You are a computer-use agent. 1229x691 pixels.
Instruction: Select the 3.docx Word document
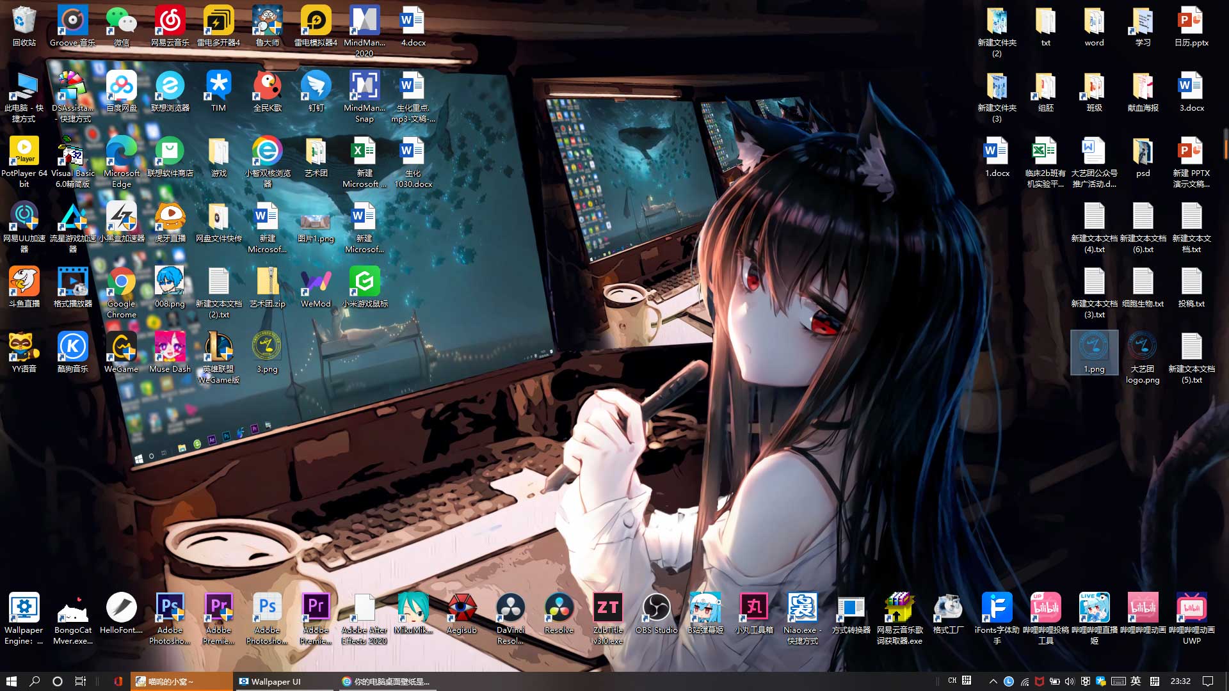click(x=1191, y=92)
